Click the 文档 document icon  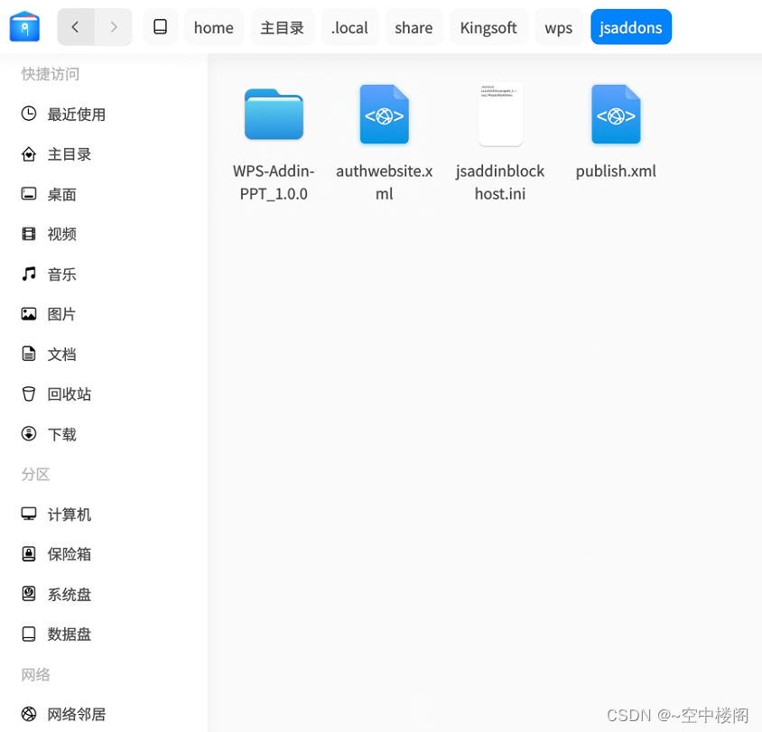(x=29, y=354)
